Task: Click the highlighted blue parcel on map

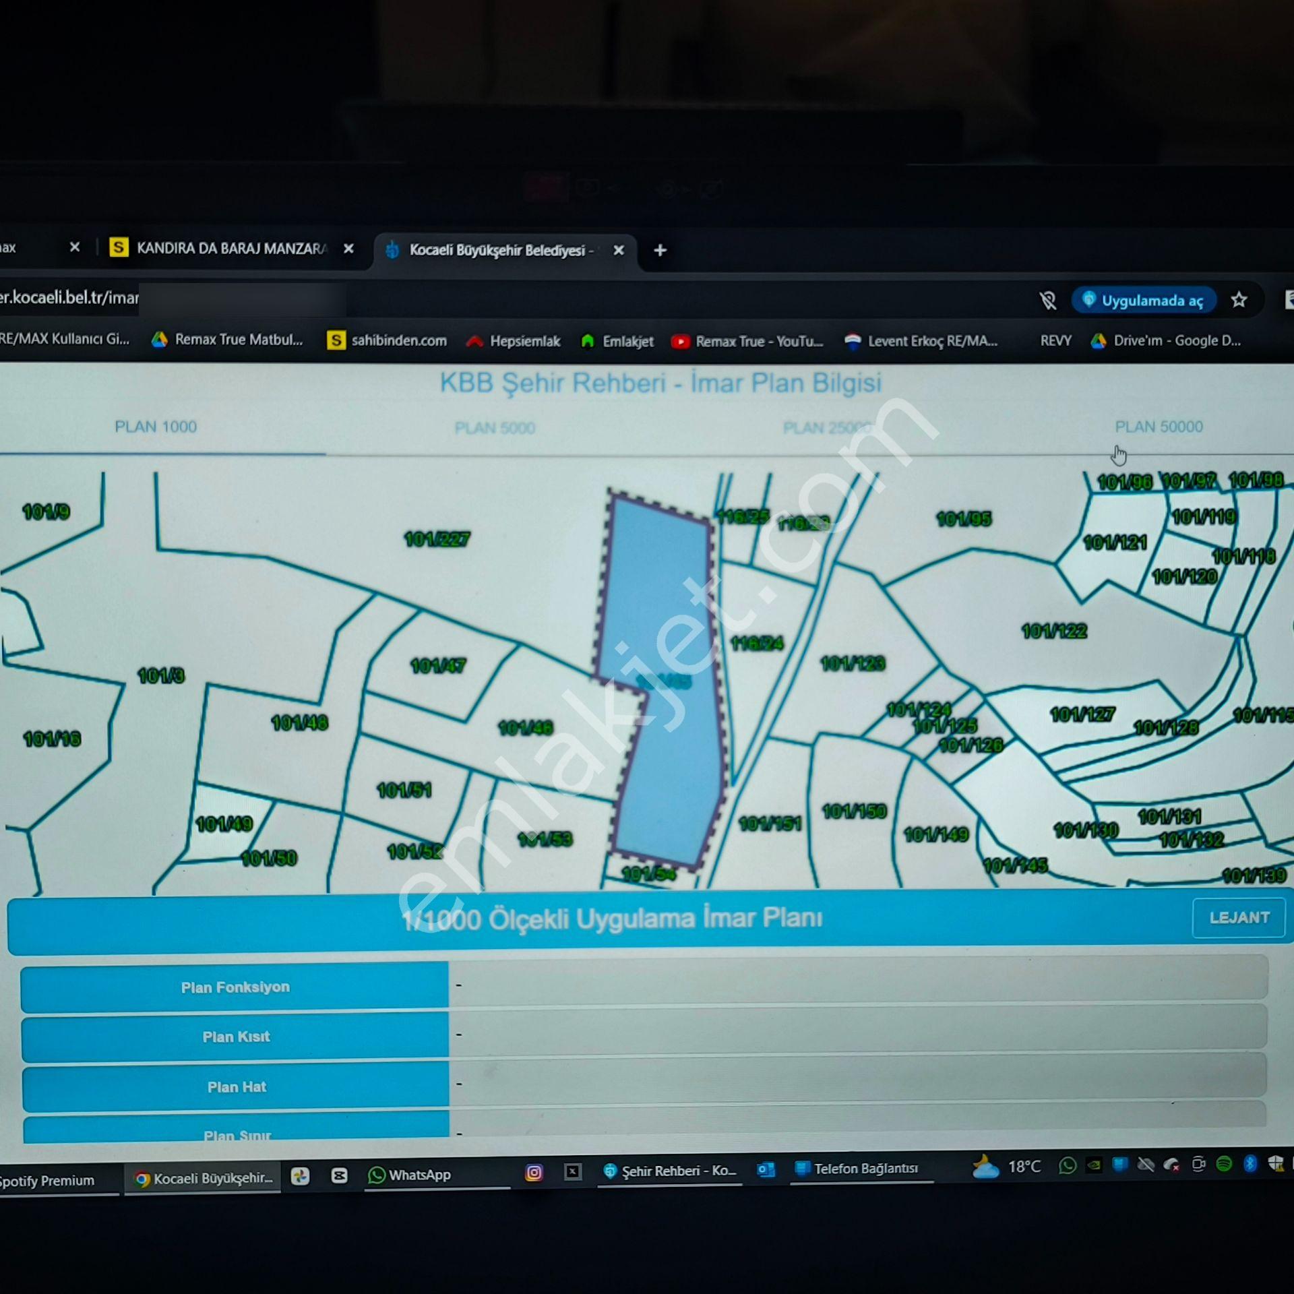Action: coord(664,681)
